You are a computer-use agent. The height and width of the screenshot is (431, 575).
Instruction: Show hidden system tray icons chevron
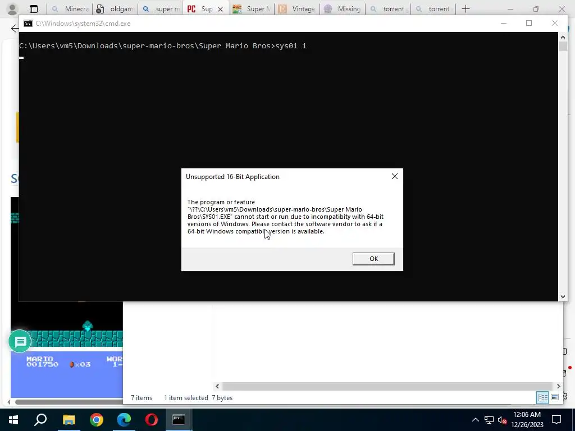click(x=475, y=420)
